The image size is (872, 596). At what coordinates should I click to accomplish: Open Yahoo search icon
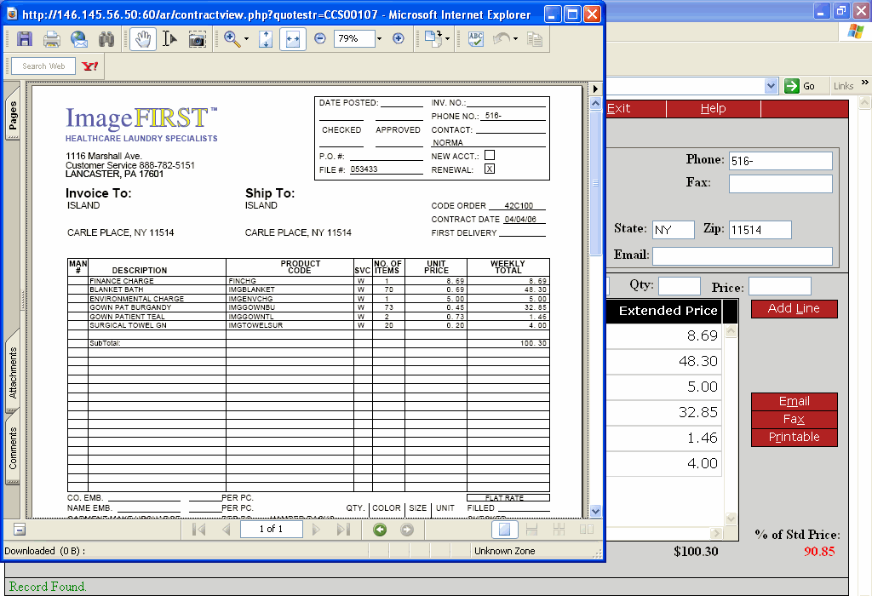[x=89, y=66]
